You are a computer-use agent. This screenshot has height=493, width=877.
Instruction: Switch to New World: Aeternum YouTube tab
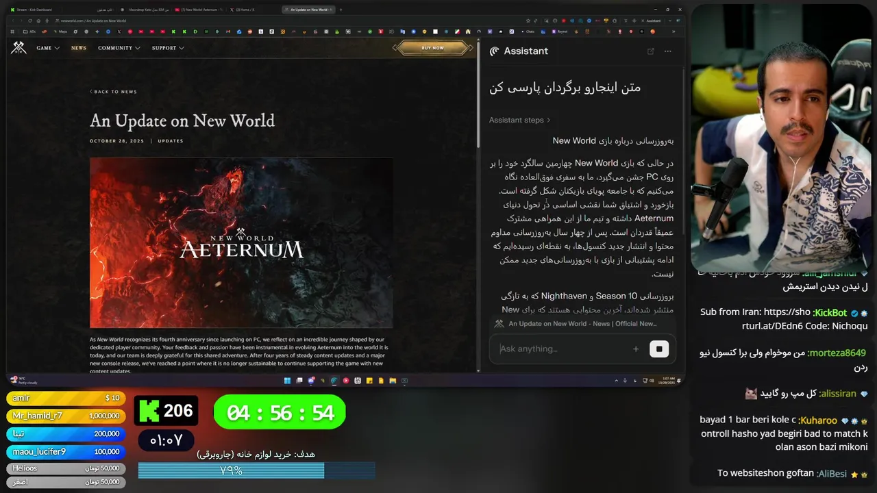tap(199, 10)
